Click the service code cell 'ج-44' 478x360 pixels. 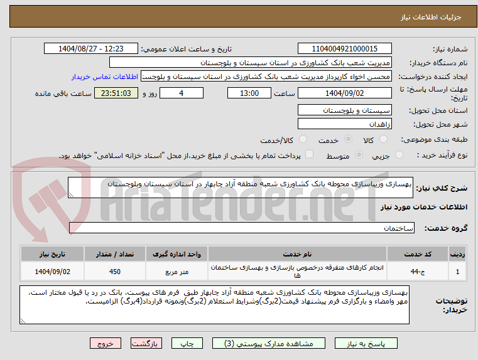pos(418,272)
